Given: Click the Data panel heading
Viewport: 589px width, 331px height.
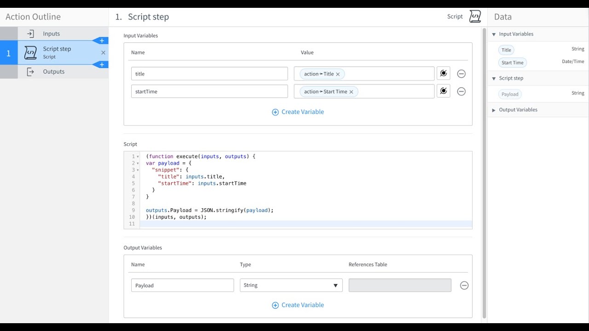Looking at the screenshot, I should [502, 17].
